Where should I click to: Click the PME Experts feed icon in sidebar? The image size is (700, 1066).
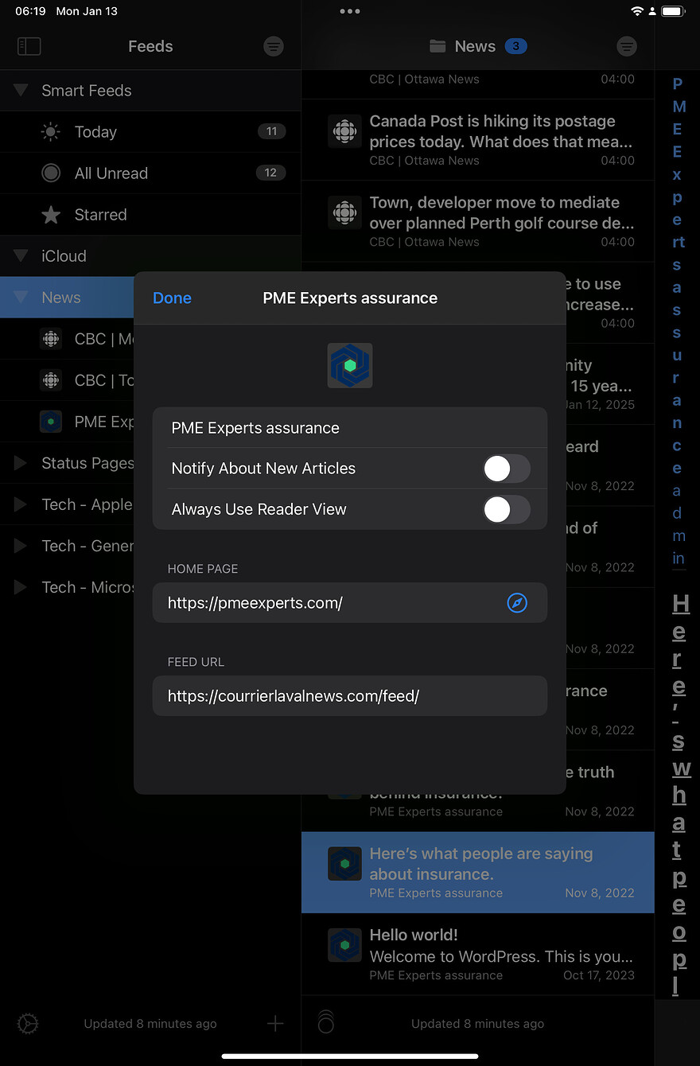(51, 422)
